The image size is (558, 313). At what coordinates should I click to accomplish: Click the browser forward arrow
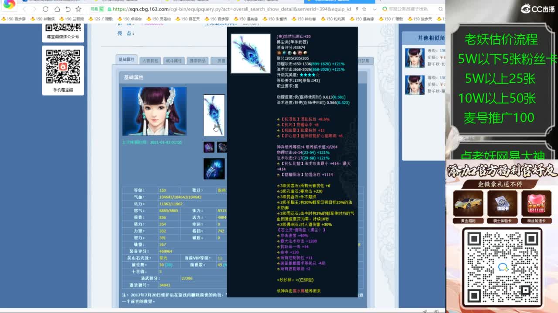click(35, 9)
